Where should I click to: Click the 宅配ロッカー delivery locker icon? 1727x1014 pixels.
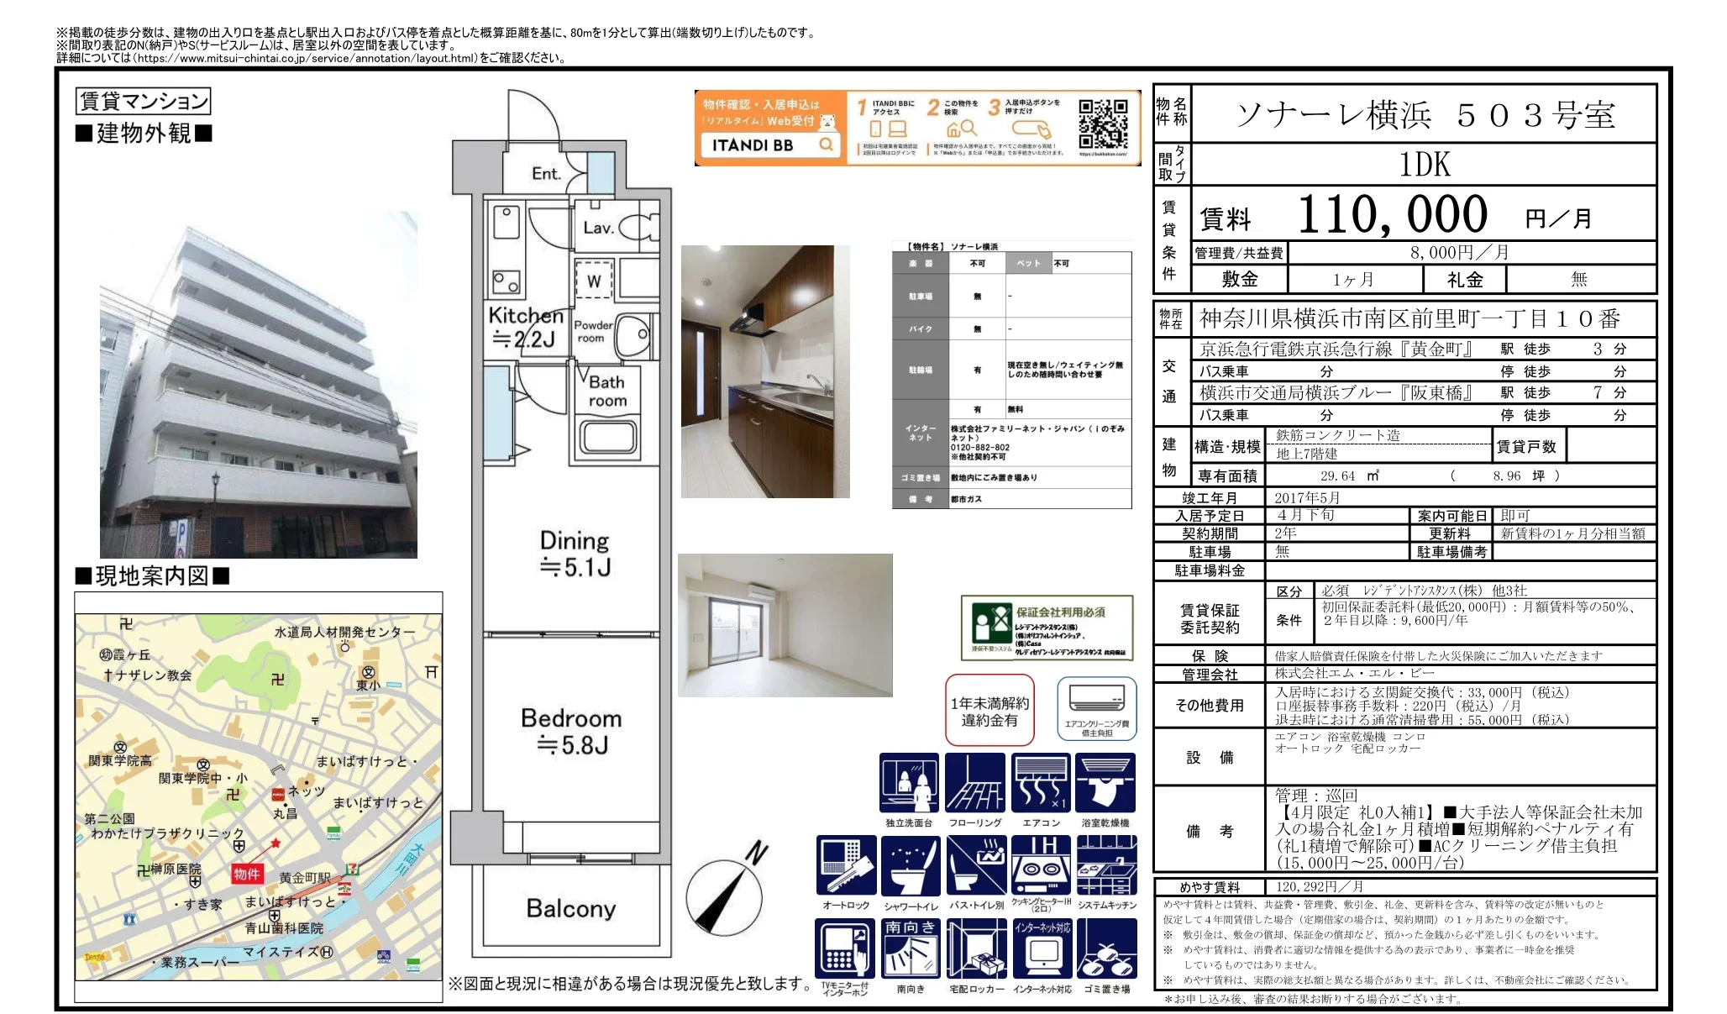[976, 948]
